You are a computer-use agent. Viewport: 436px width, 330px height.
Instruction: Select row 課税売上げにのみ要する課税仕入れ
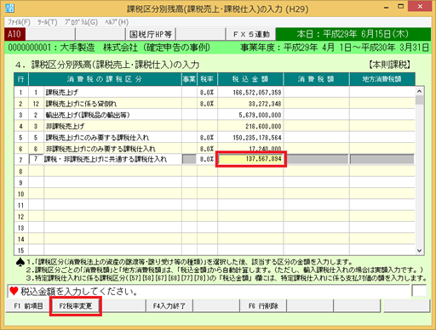[x=215, y=138]
